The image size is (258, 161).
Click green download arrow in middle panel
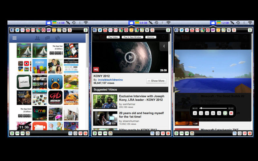(x=168, y=30)
